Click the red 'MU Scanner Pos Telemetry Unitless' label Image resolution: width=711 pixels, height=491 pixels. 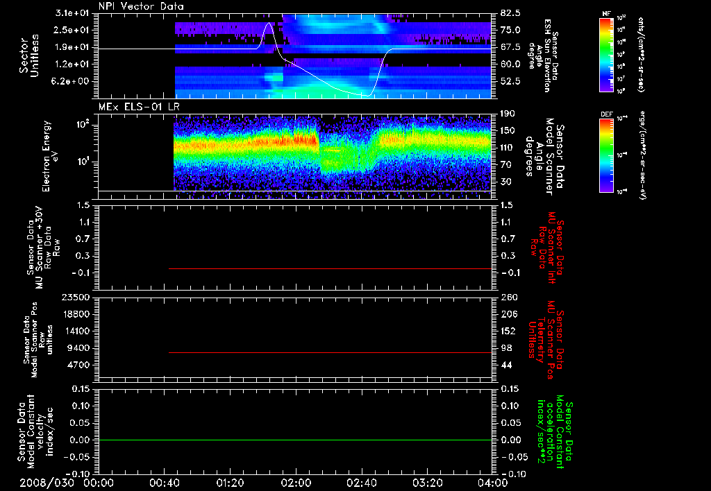point(546,340)
